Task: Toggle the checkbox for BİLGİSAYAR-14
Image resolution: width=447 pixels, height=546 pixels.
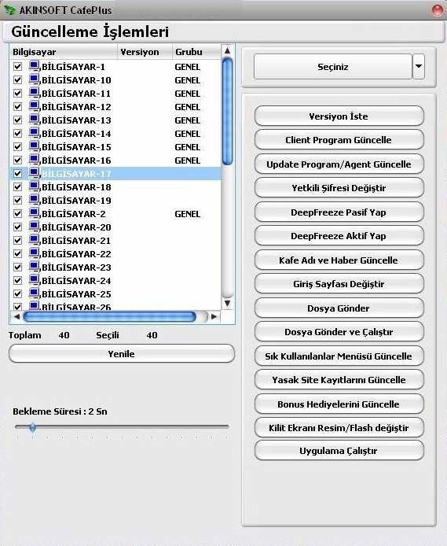Action: 17,134
